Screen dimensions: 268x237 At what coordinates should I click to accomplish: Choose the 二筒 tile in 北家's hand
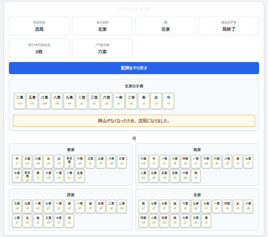82,101
